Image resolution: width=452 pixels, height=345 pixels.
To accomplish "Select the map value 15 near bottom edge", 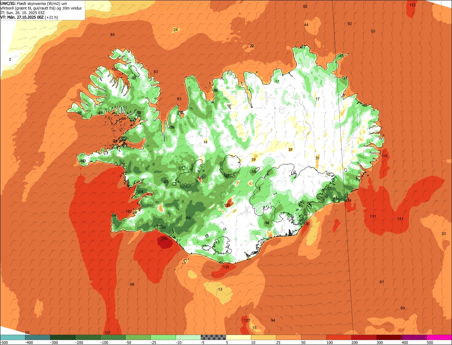I will [x=255, y=328].
